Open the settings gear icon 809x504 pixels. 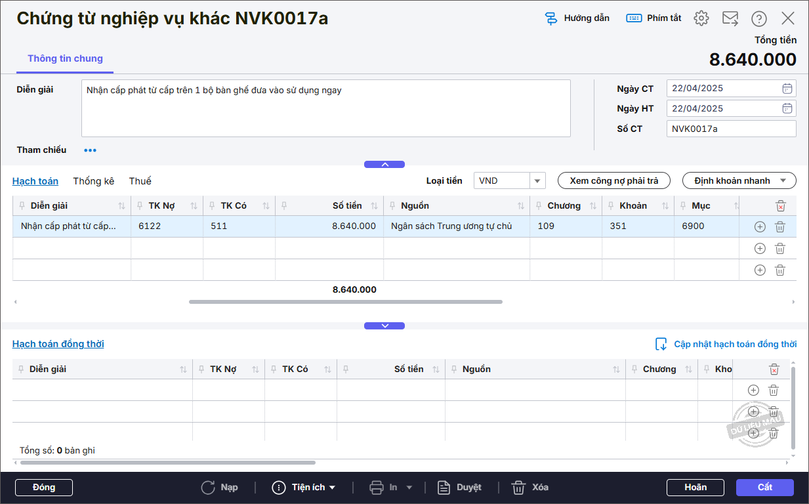pyautogui.click(x=701, y=18)
